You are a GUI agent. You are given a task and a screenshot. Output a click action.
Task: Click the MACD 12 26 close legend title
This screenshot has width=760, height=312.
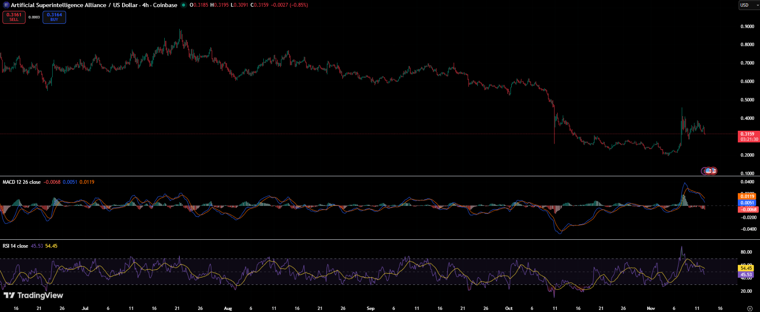pyautogui.click(x=22, y=182)
